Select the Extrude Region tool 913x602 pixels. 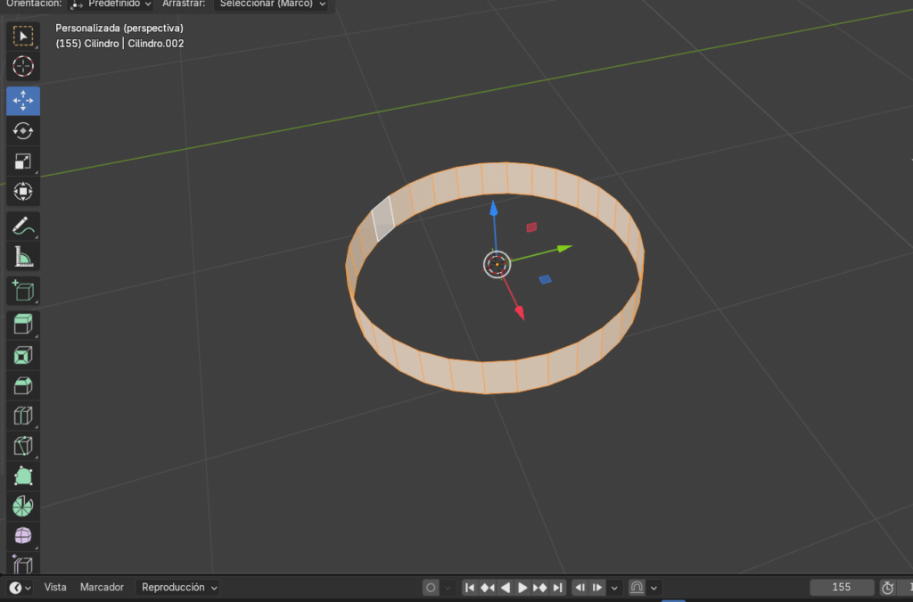tap(23, 325)
